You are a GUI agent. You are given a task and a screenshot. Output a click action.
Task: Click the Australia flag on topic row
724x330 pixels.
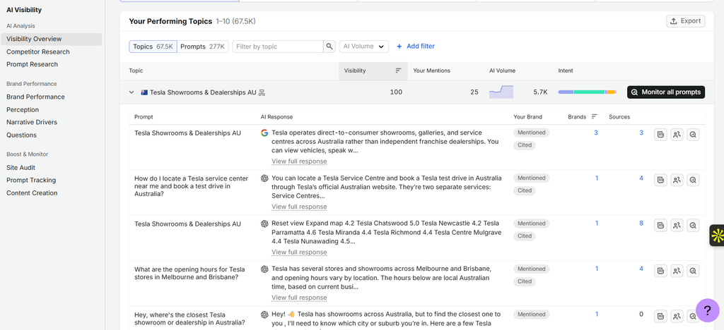coord(144,92)
